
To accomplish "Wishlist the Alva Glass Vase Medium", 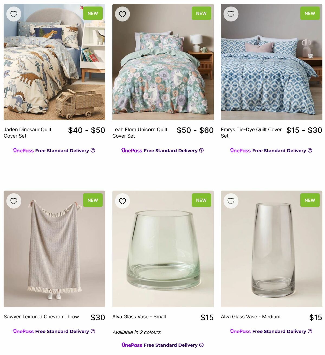I will 231,201.
